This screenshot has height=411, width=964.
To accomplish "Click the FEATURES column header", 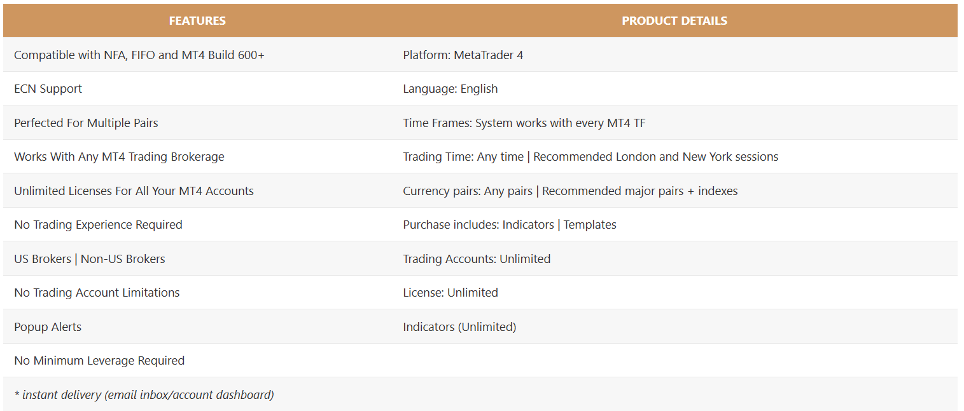I will pos(197,20).
